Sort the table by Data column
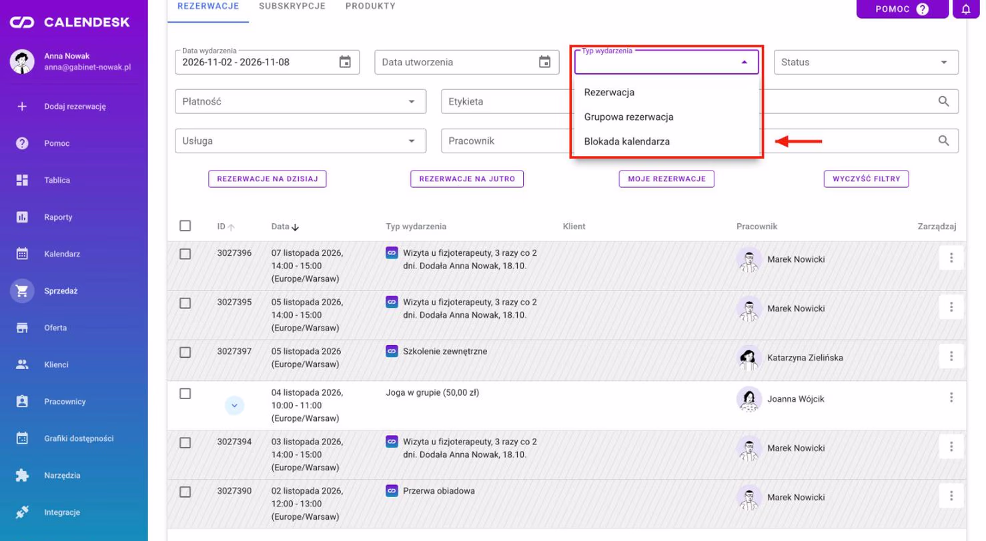Image resolution: width=986 pixels, height=541 pixels. pyautogui.click(x=285, y=227)
